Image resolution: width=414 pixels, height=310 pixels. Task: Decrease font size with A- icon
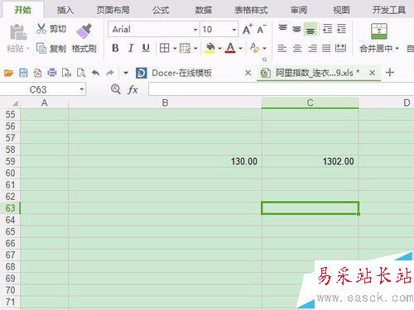tap(261, 29)
